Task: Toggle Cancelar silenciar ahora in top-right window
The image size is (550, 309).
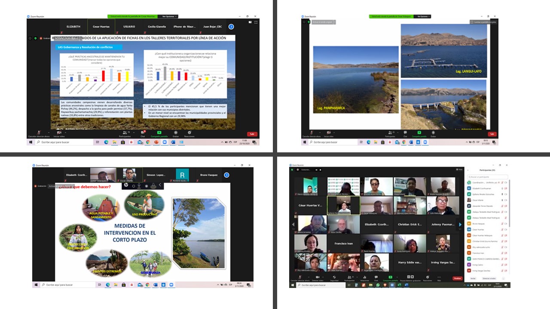Action: click(312, 134)
